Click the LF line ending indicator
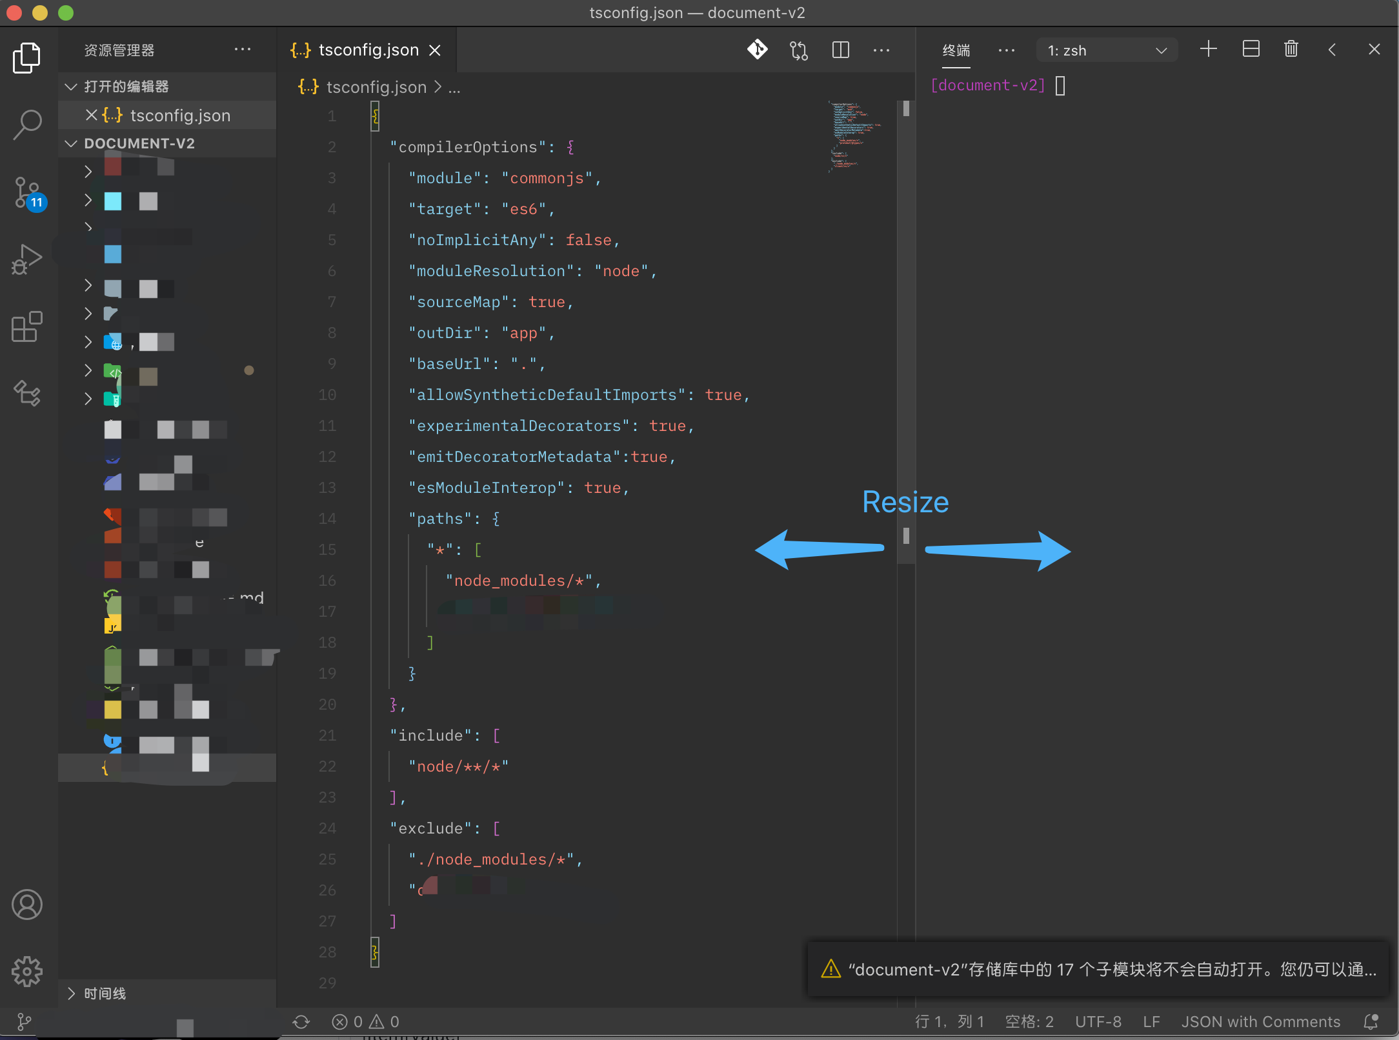1399x1040 pixels. click(x=1151, y=1022)
